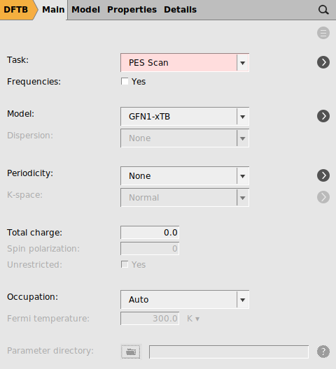Viewport: 336px width, 369px height.
Task: Click the Task: label
Action: pos(17,60)
